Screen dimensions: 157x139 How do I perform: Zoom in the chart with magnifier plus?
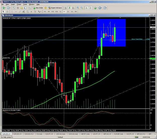tap(78, 8)
